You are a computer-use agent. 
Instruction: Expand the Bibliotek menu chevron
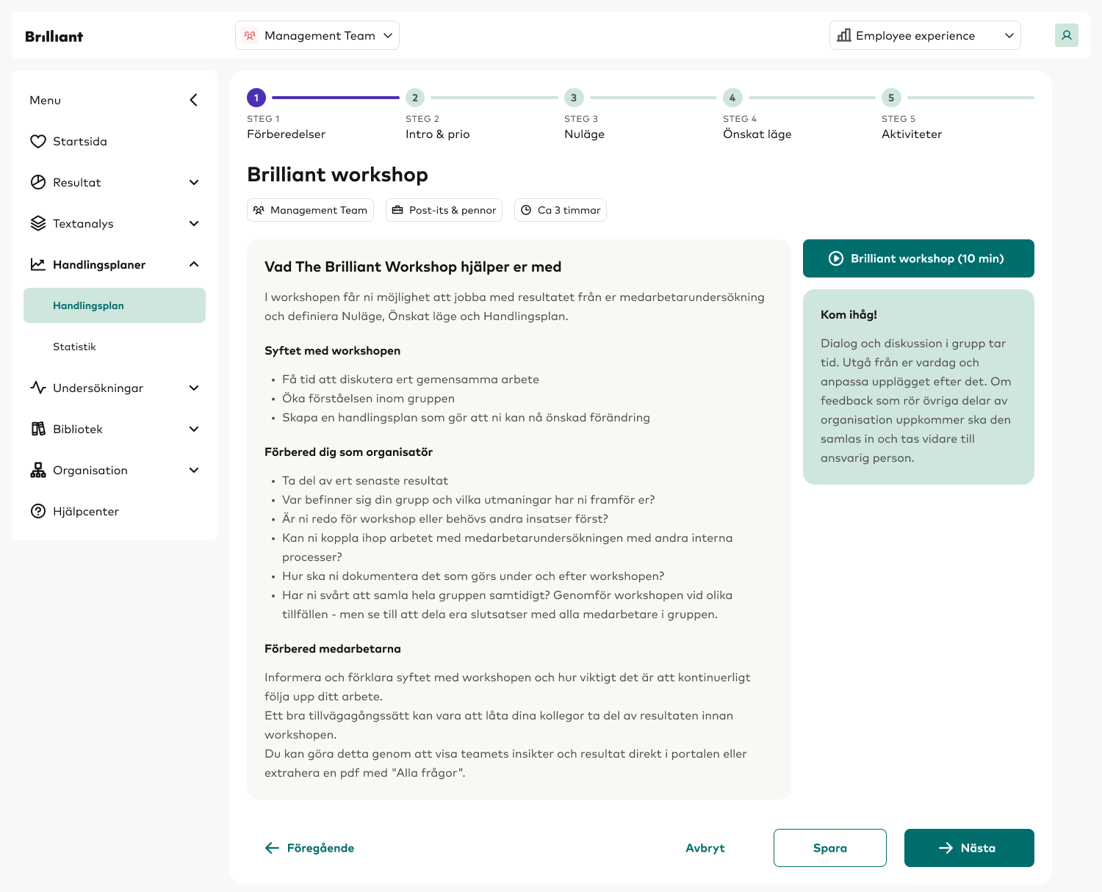tap(194, 429)
